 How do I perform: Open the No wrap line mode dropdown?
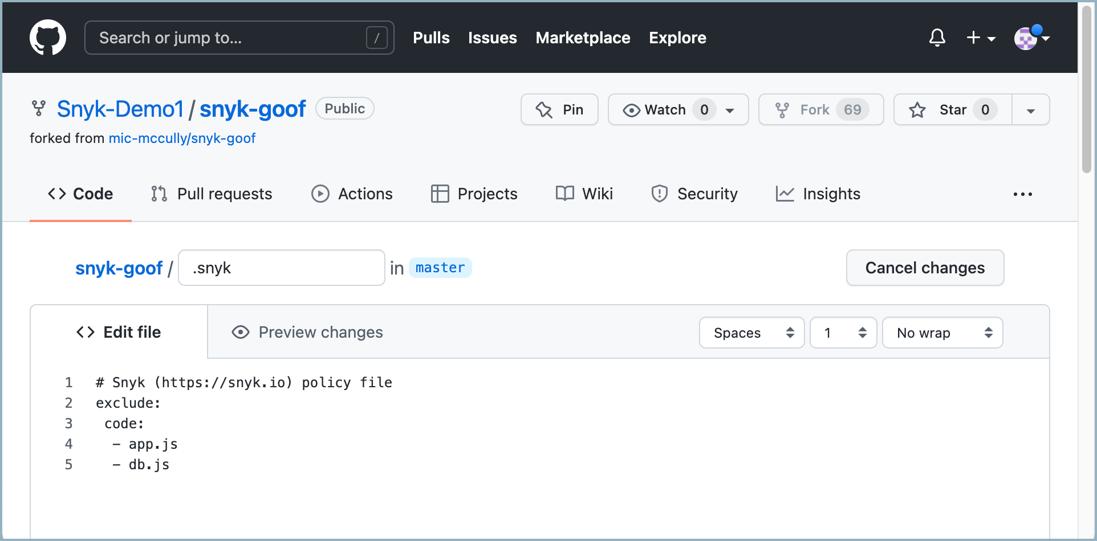942,333
